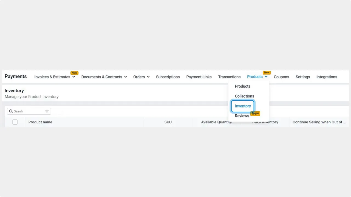This screenshot has width=351, height=197.
Task: Open the Transactions section
Action: 229,77
